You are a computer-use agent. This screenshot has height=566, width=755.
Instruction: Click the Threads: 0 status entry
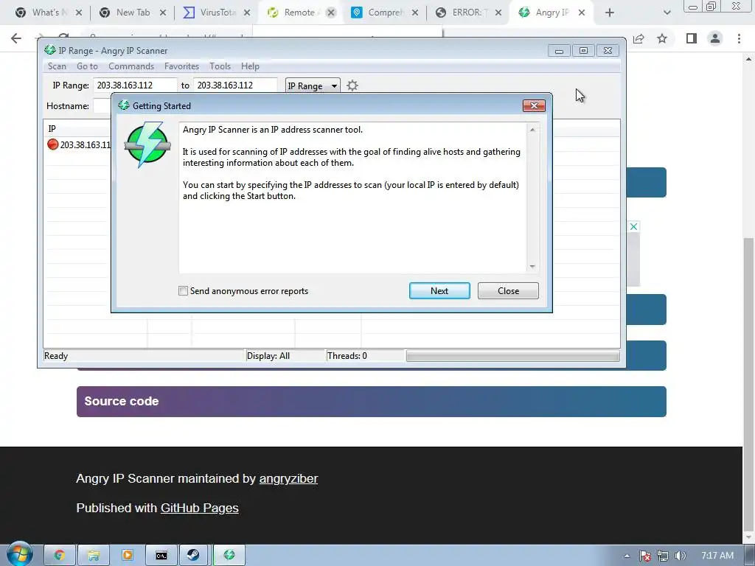pyautogui.click(x=347, y=356)
